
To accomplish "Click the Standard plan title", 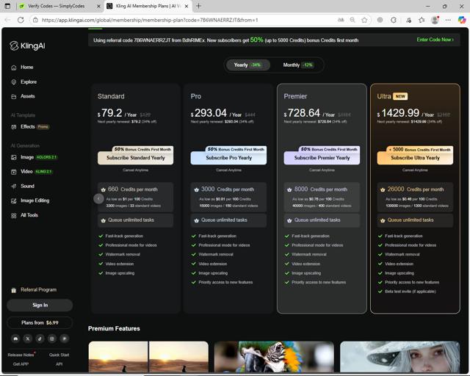I will pos(111,96).
